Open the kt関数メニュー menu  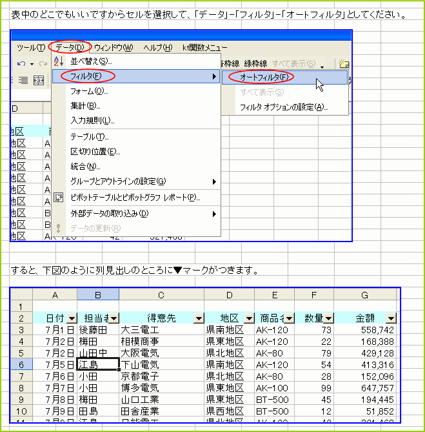pyautogui.click(x=204, y=47)
